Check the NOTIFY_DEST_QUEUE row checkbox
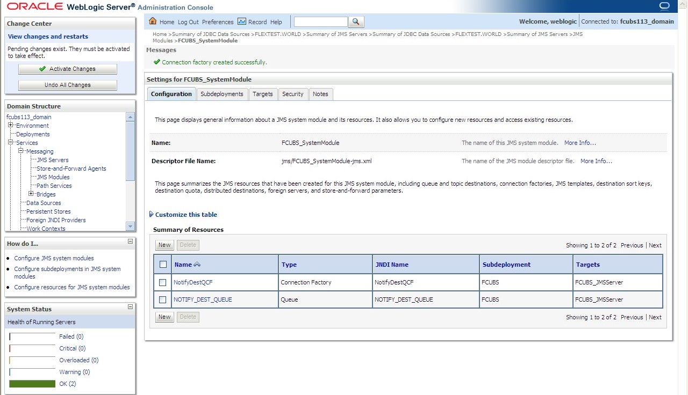Viewport: 688px width, 395px height. pyautogui.click(x=163, y=299)
